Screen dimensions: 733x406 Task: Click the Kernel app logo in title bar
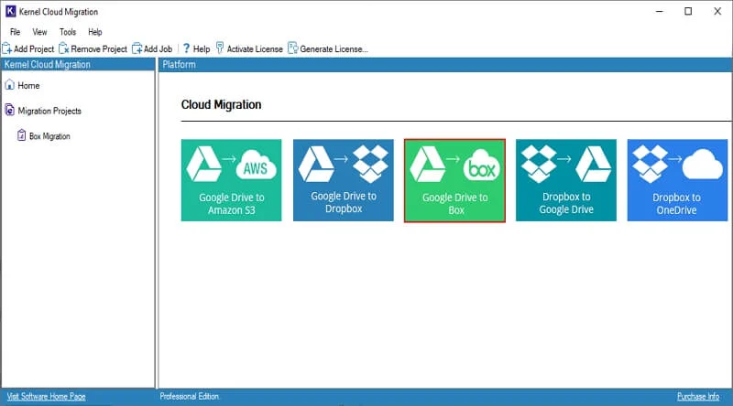[x=10, y=11]
